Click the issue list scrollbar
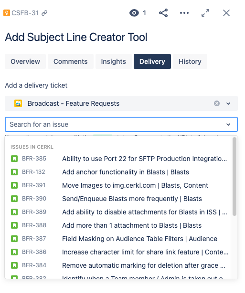245x293 pixels. (x=234, y=176)
